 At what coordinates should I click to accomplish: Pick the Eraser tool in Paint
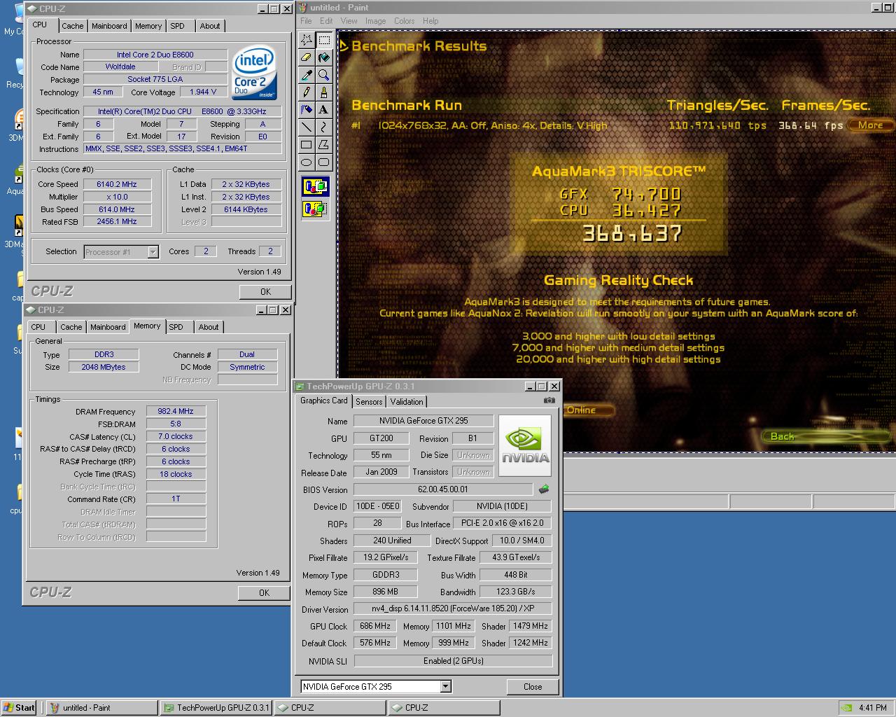click(307, 57)
